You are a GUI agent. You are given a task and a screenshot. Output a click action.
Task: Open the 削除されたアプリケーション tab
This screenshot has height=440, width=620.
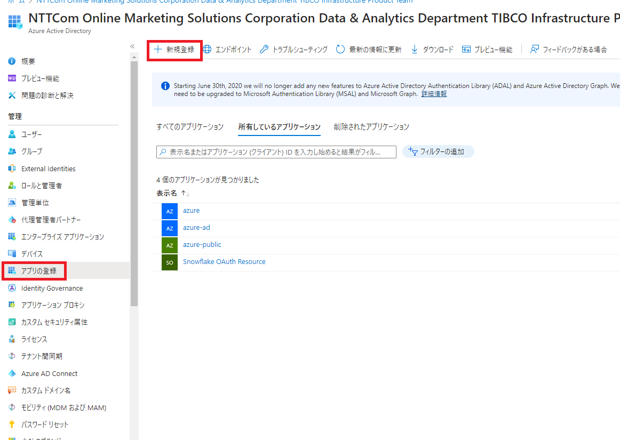[371, 127]
